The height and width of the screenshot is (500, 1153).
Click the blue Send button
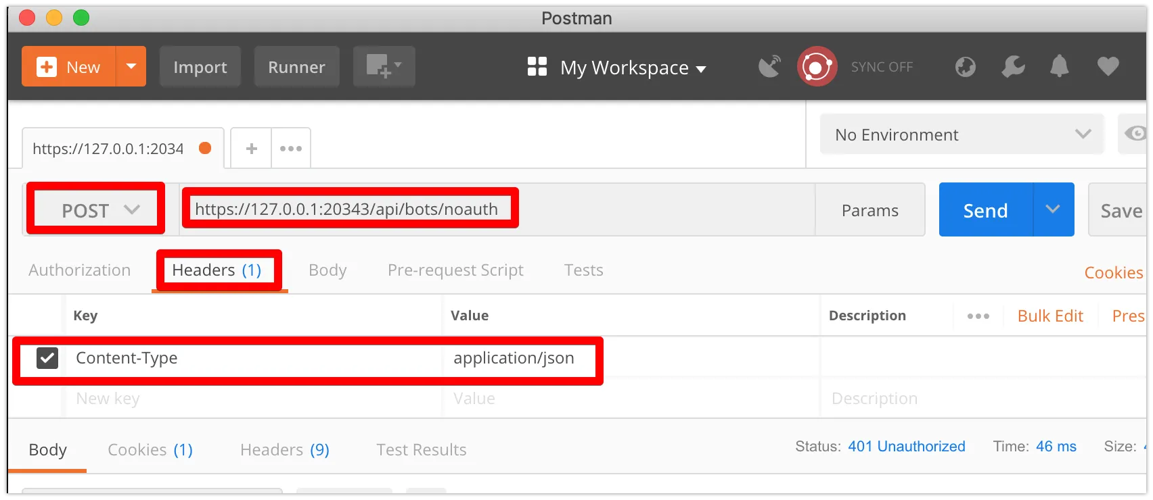click(986, 209)
